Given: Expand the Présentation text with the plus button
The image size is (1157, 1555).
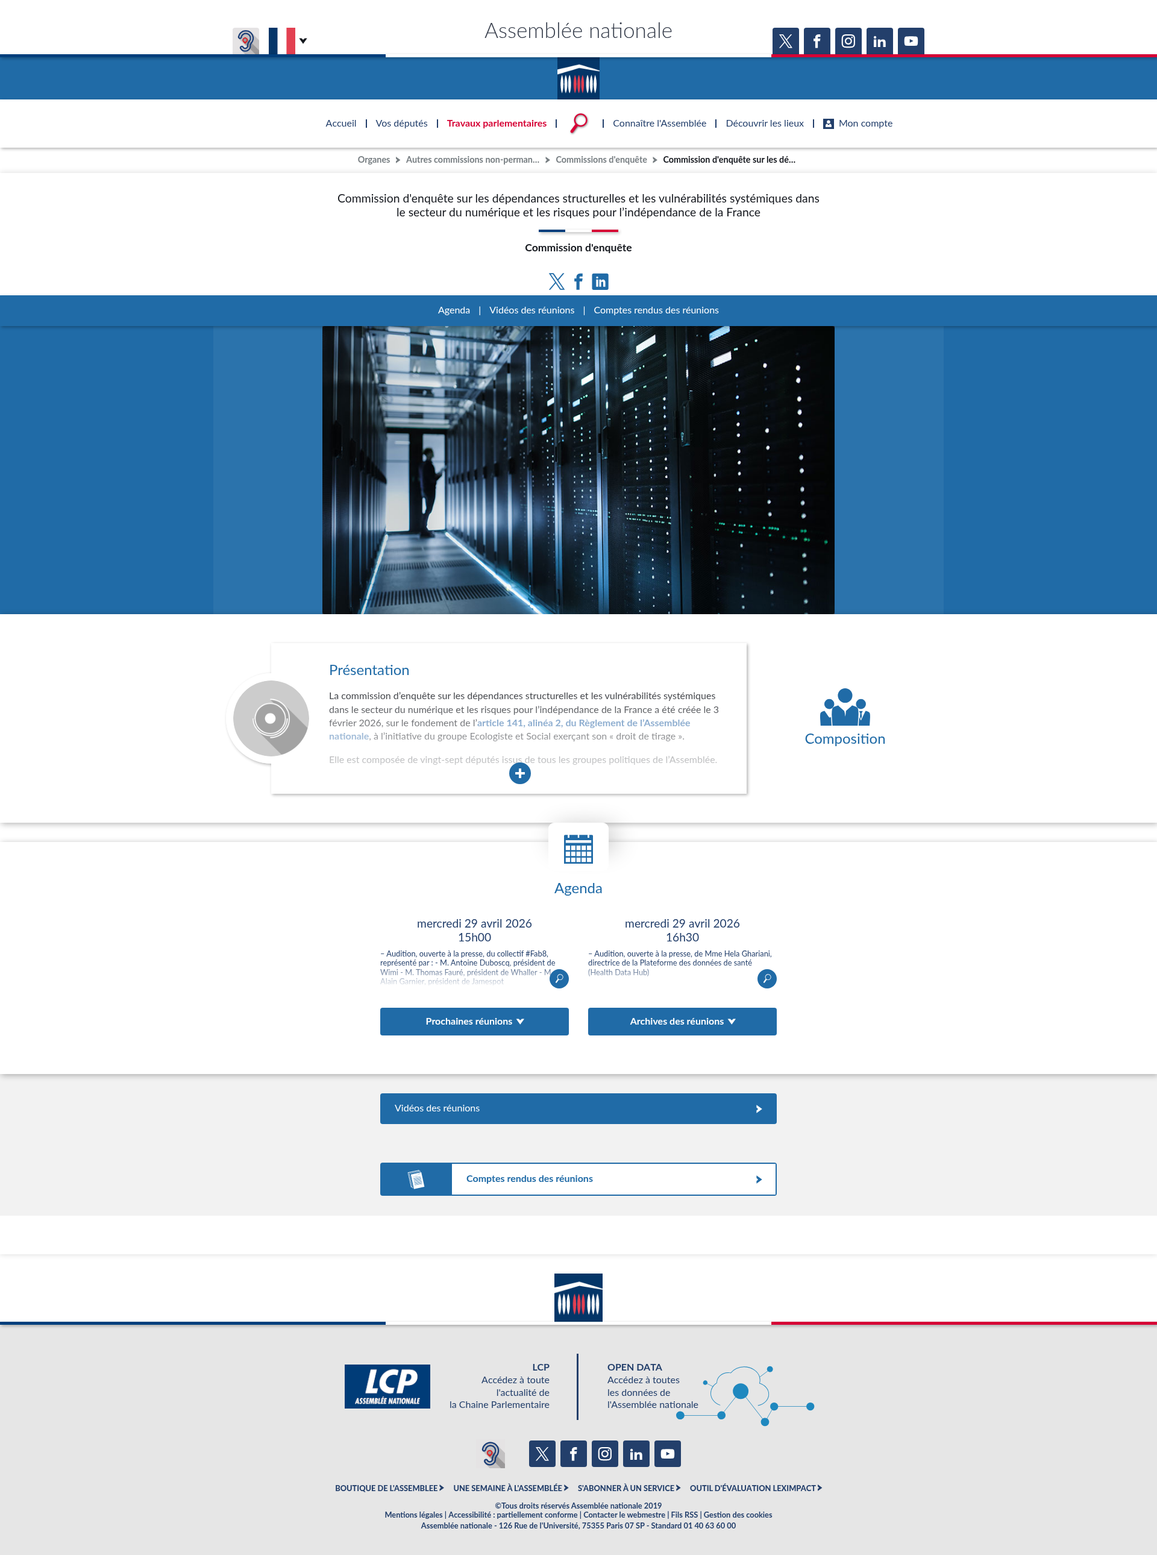Looking at the screenshot, I should [x=519, y=773].
